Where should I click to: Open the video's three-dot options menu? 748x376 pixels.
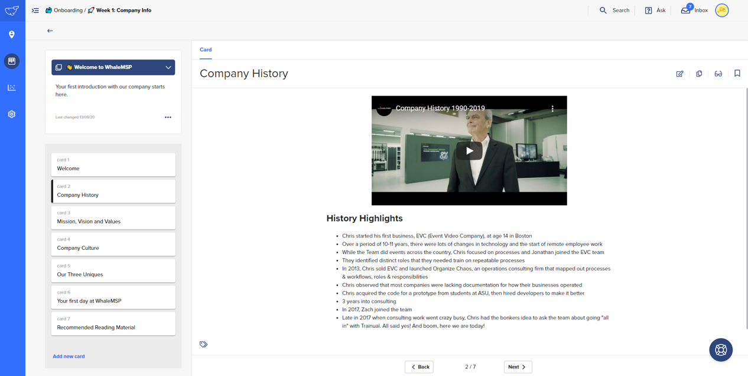[552, 108]
